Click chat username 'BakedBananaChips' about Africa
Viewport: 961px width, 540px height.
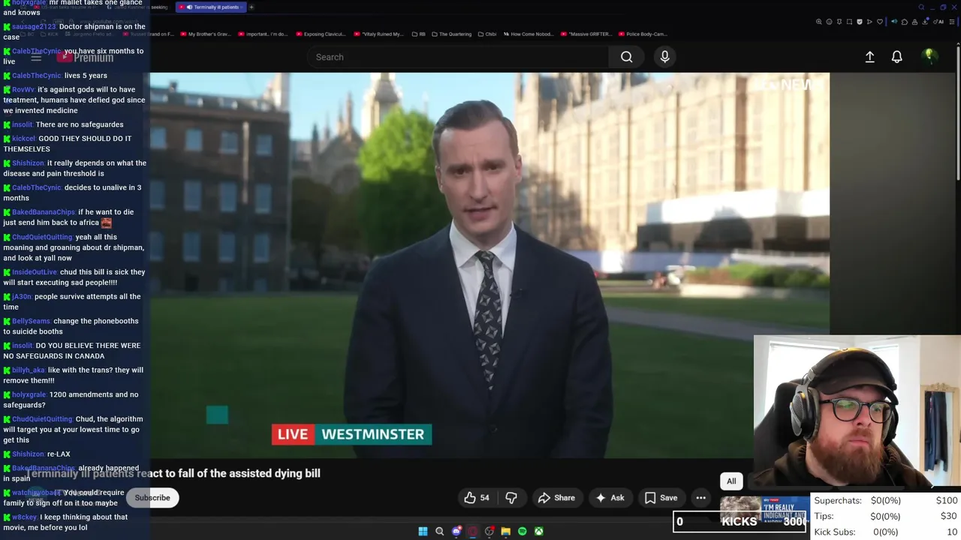click(44, 212)
